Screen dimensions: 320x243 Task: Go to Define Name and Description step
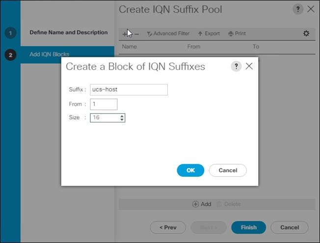tap(69, 32)
